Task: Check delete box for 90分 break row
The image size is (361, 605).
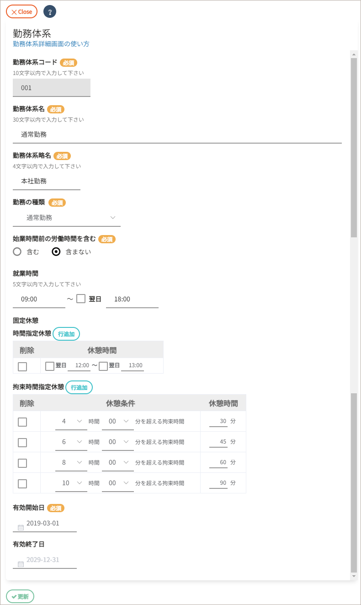Action: click(22, 483)
